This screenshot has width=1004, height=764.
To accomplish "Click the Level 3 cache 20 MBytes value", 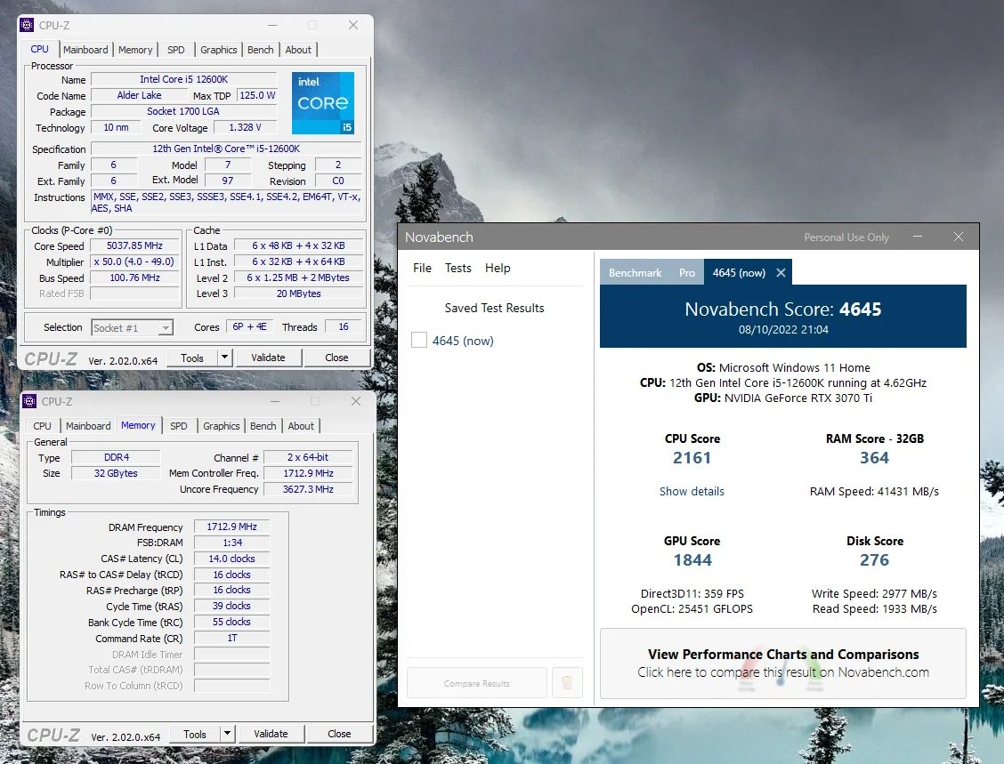I will [298, 293].
